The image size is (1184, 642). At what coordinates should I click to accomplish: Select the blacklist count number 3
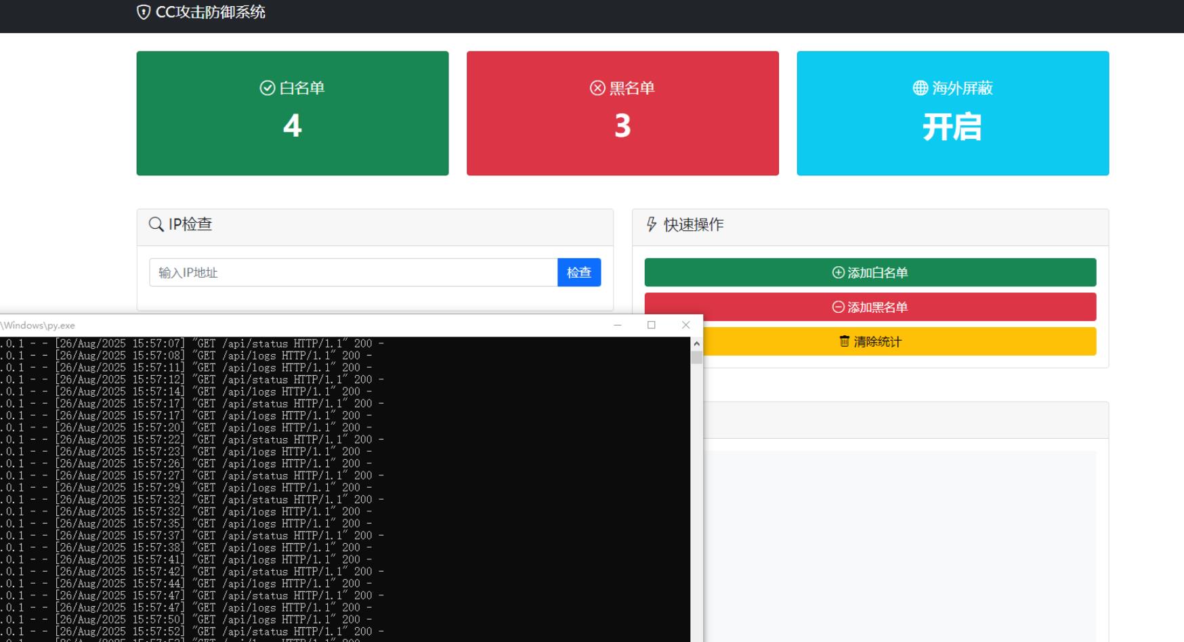(x=622, y=126)
